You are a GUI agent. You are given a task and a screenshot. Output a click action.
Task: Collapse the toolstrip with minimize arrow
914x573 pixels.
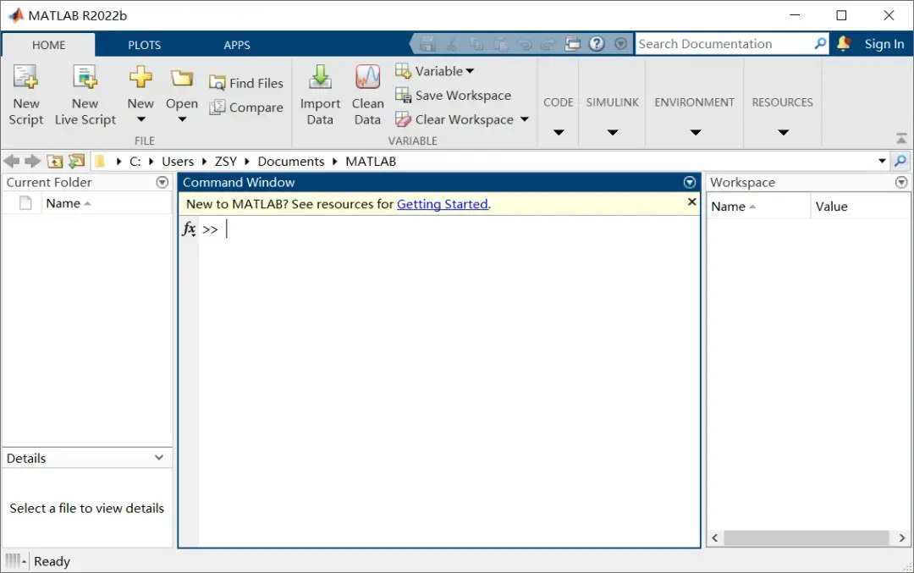[901, 139]
